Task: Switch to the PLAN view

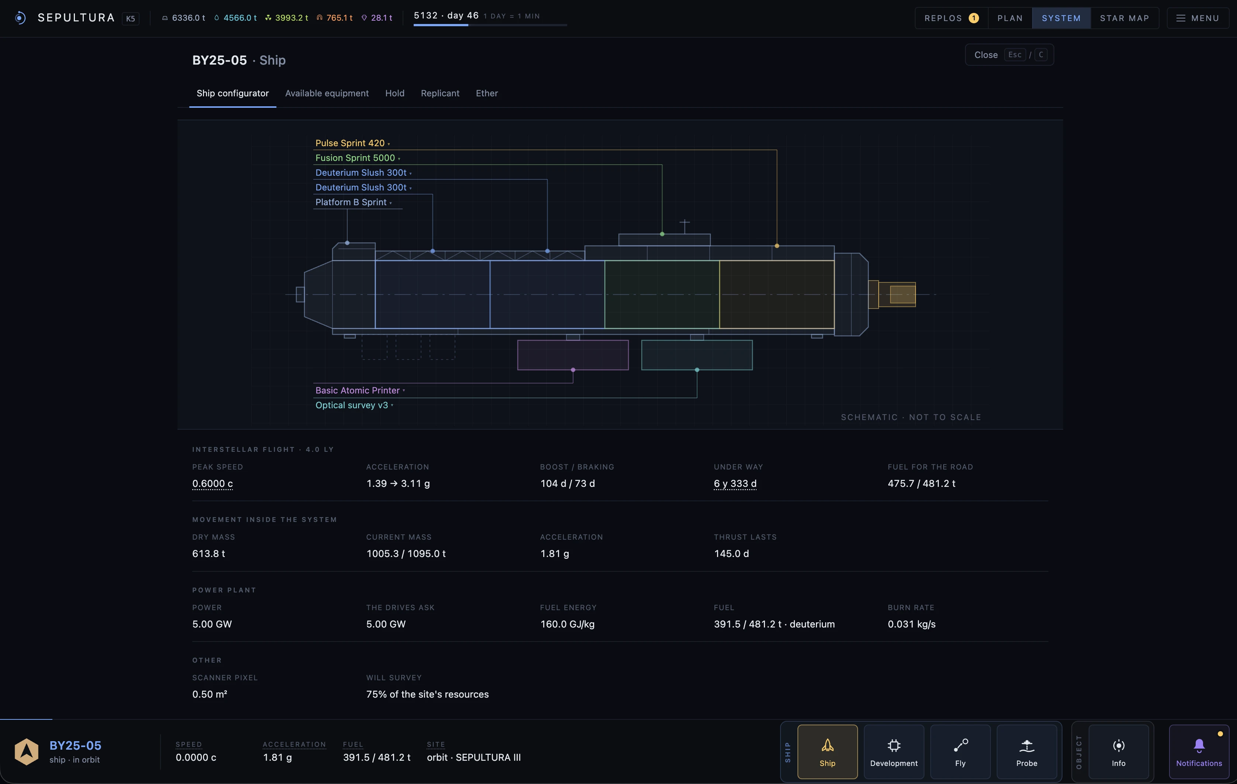Action: [x=1010, y=18]
